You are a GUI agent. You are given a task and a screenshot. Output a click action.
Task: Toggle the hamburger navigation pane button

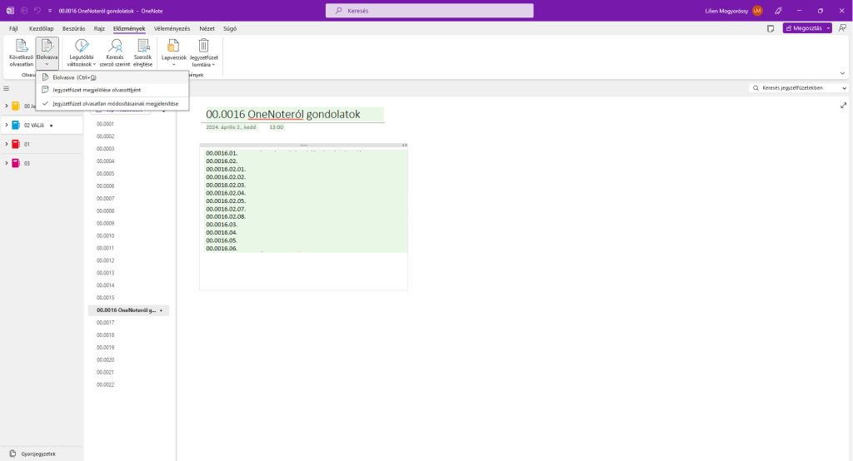(7, 88)
